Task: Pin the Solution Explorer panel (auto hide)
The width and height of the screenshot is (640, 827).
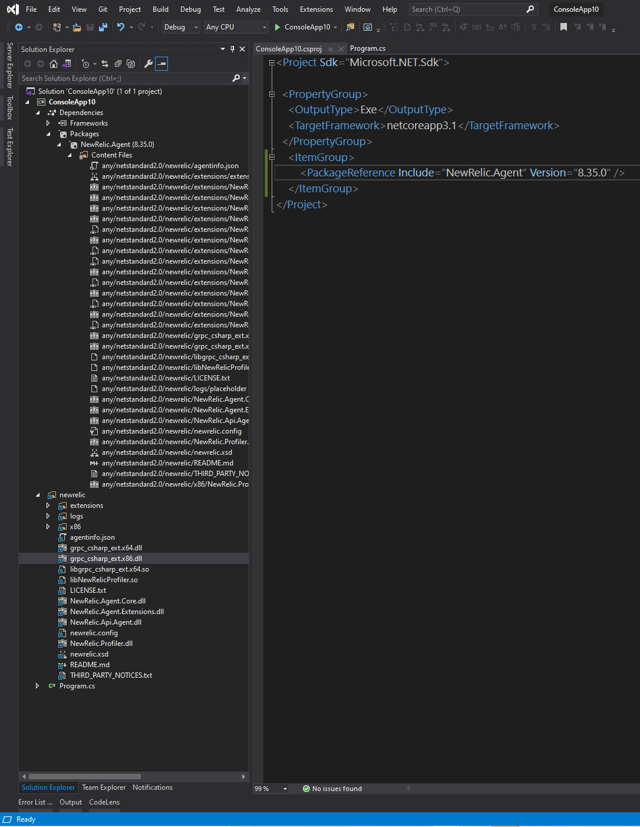Action: (232, 49)
